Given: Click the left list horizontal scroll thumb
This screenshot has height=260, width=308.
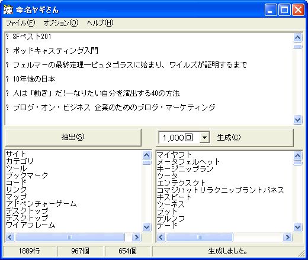Looking at the screenshot, I should tap(70, 237).
